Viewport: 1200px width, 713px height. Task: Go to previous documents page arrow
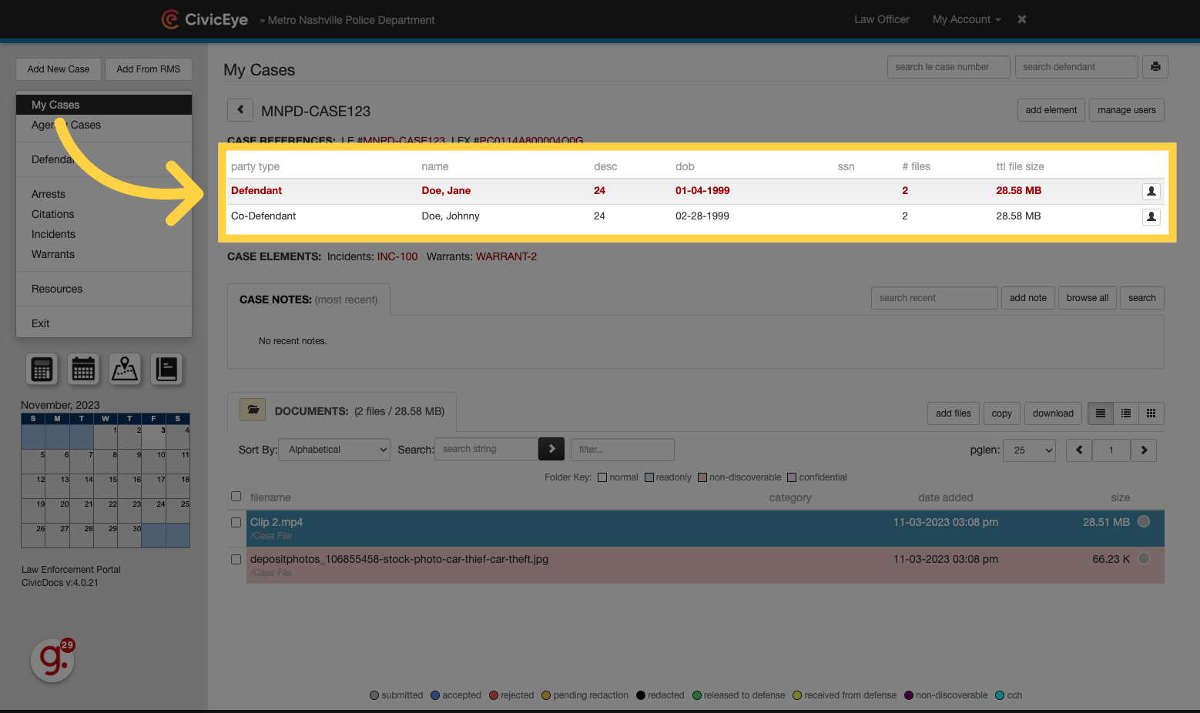coord(1079,450)
